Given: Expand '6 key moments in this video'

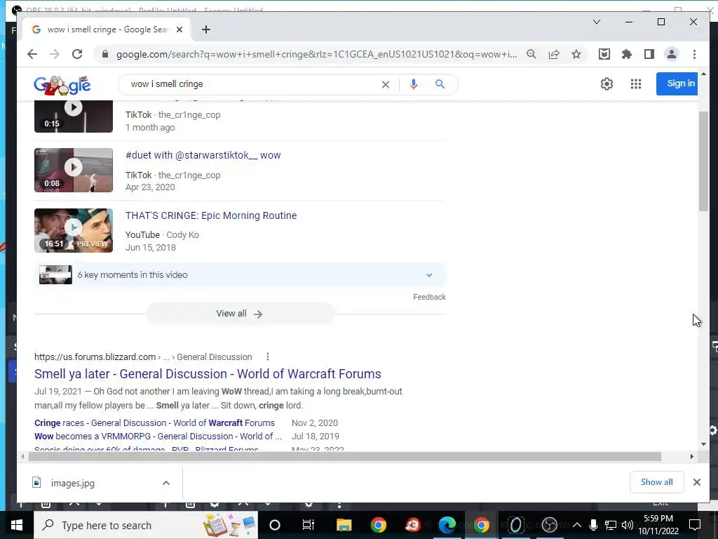Looking at the screenshot, I should pos(240,275).
